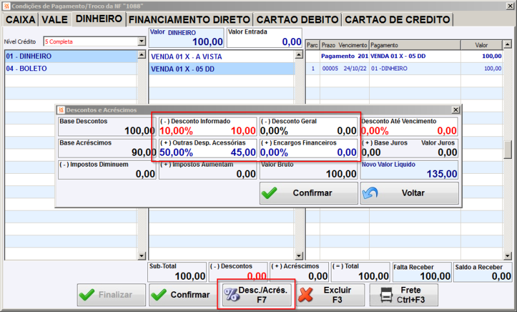Image resolution: width=517 pixels, height=312 pixels.
Task: Click Frete Ctrl+F3 button
Action: tap(403, 295)
